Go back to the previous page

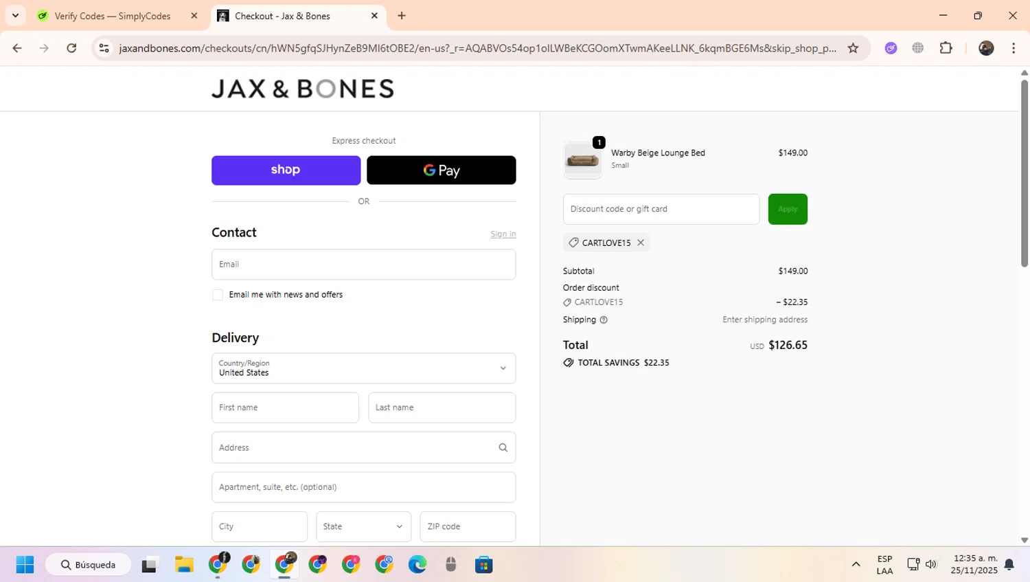pyautogui.click(x=17, y=48)
